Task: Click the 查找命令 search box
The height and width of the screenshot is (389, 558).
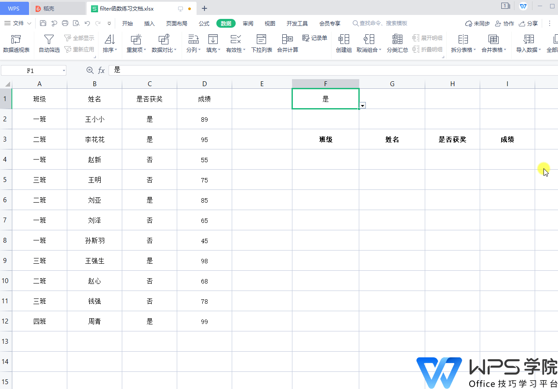Action: [x=379, y=23]
